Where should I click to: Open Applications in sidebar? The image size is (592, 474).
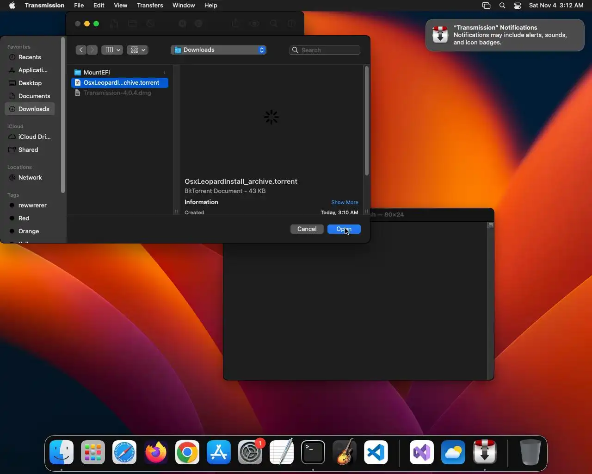(x=30, y=70)
